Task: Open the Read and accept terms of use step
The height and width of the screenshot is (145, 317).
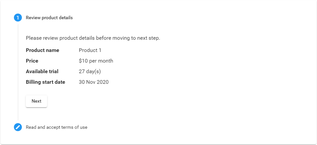Action: point(57,127)
